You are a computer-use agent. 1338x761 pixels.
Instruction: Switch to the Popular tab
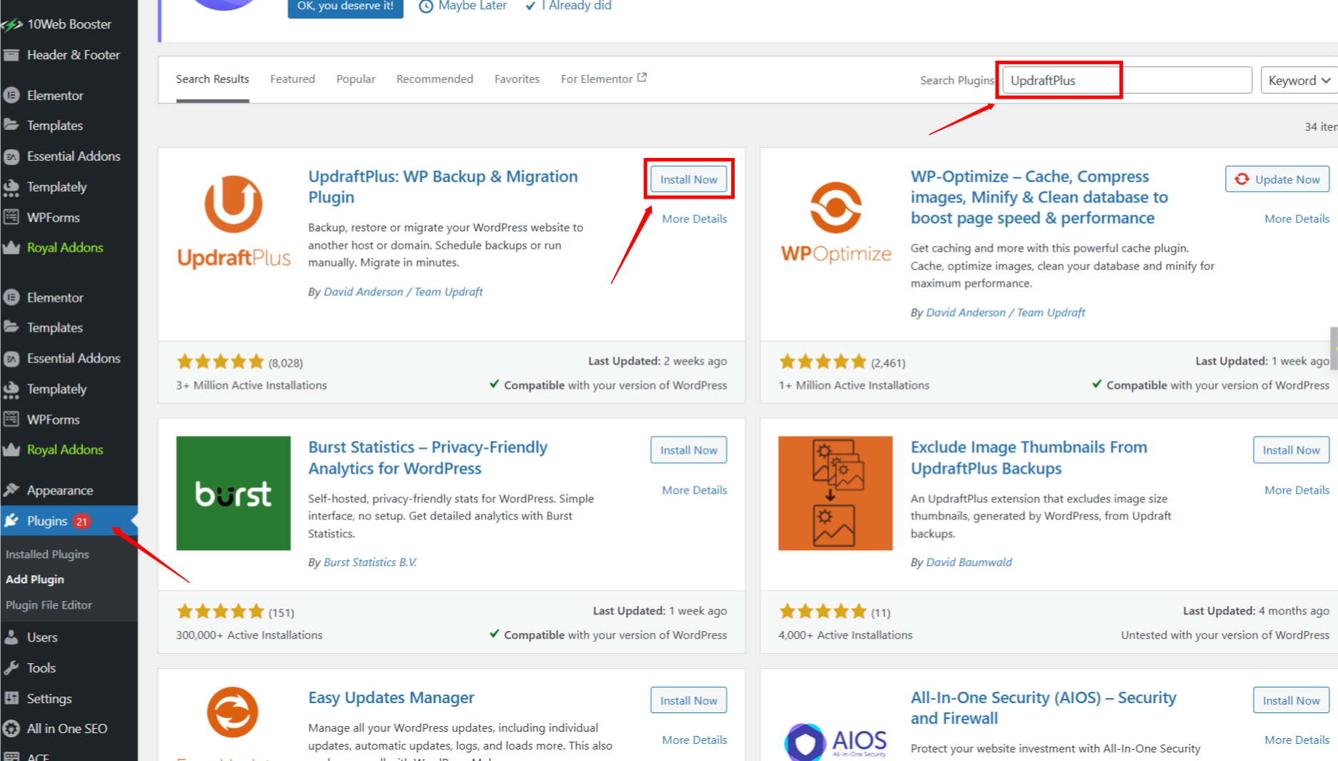click(x=356, y=79)
